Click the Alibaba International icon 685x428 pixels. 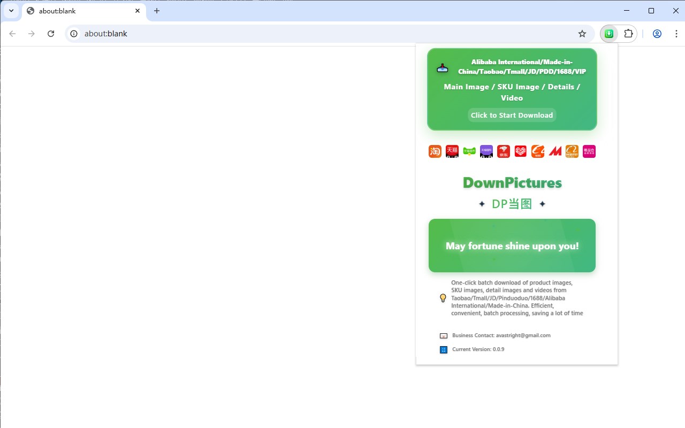pyautogui.click(x=572, y=151)
